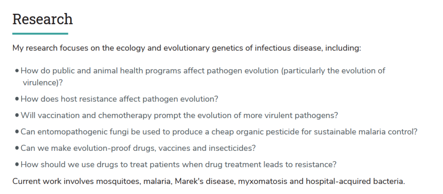443x194 pixels.
Task: Click the host resistance question
Action: [x=119, y=99]
